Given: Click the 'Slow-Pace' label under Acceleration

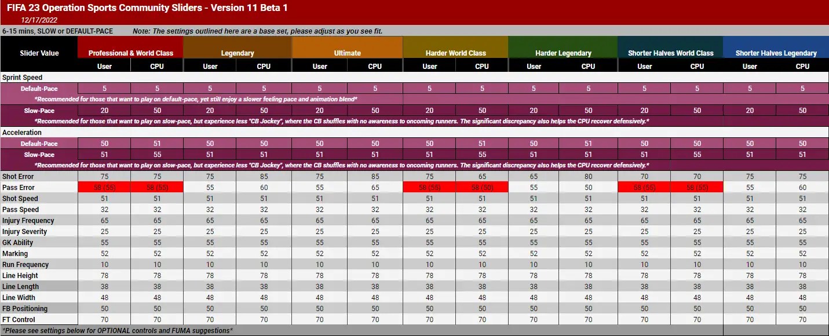Looking at the screenshot, I should pyautogui.click(x=39, y=155).
